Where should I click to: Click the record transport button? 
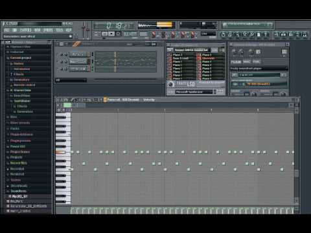click(119, 34)
